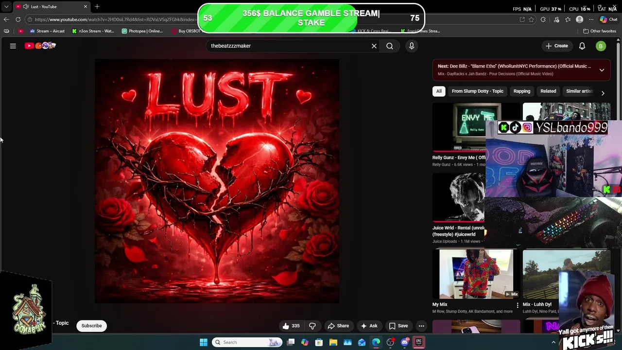Open options menu for My Mix

click(x=517, y=305)
